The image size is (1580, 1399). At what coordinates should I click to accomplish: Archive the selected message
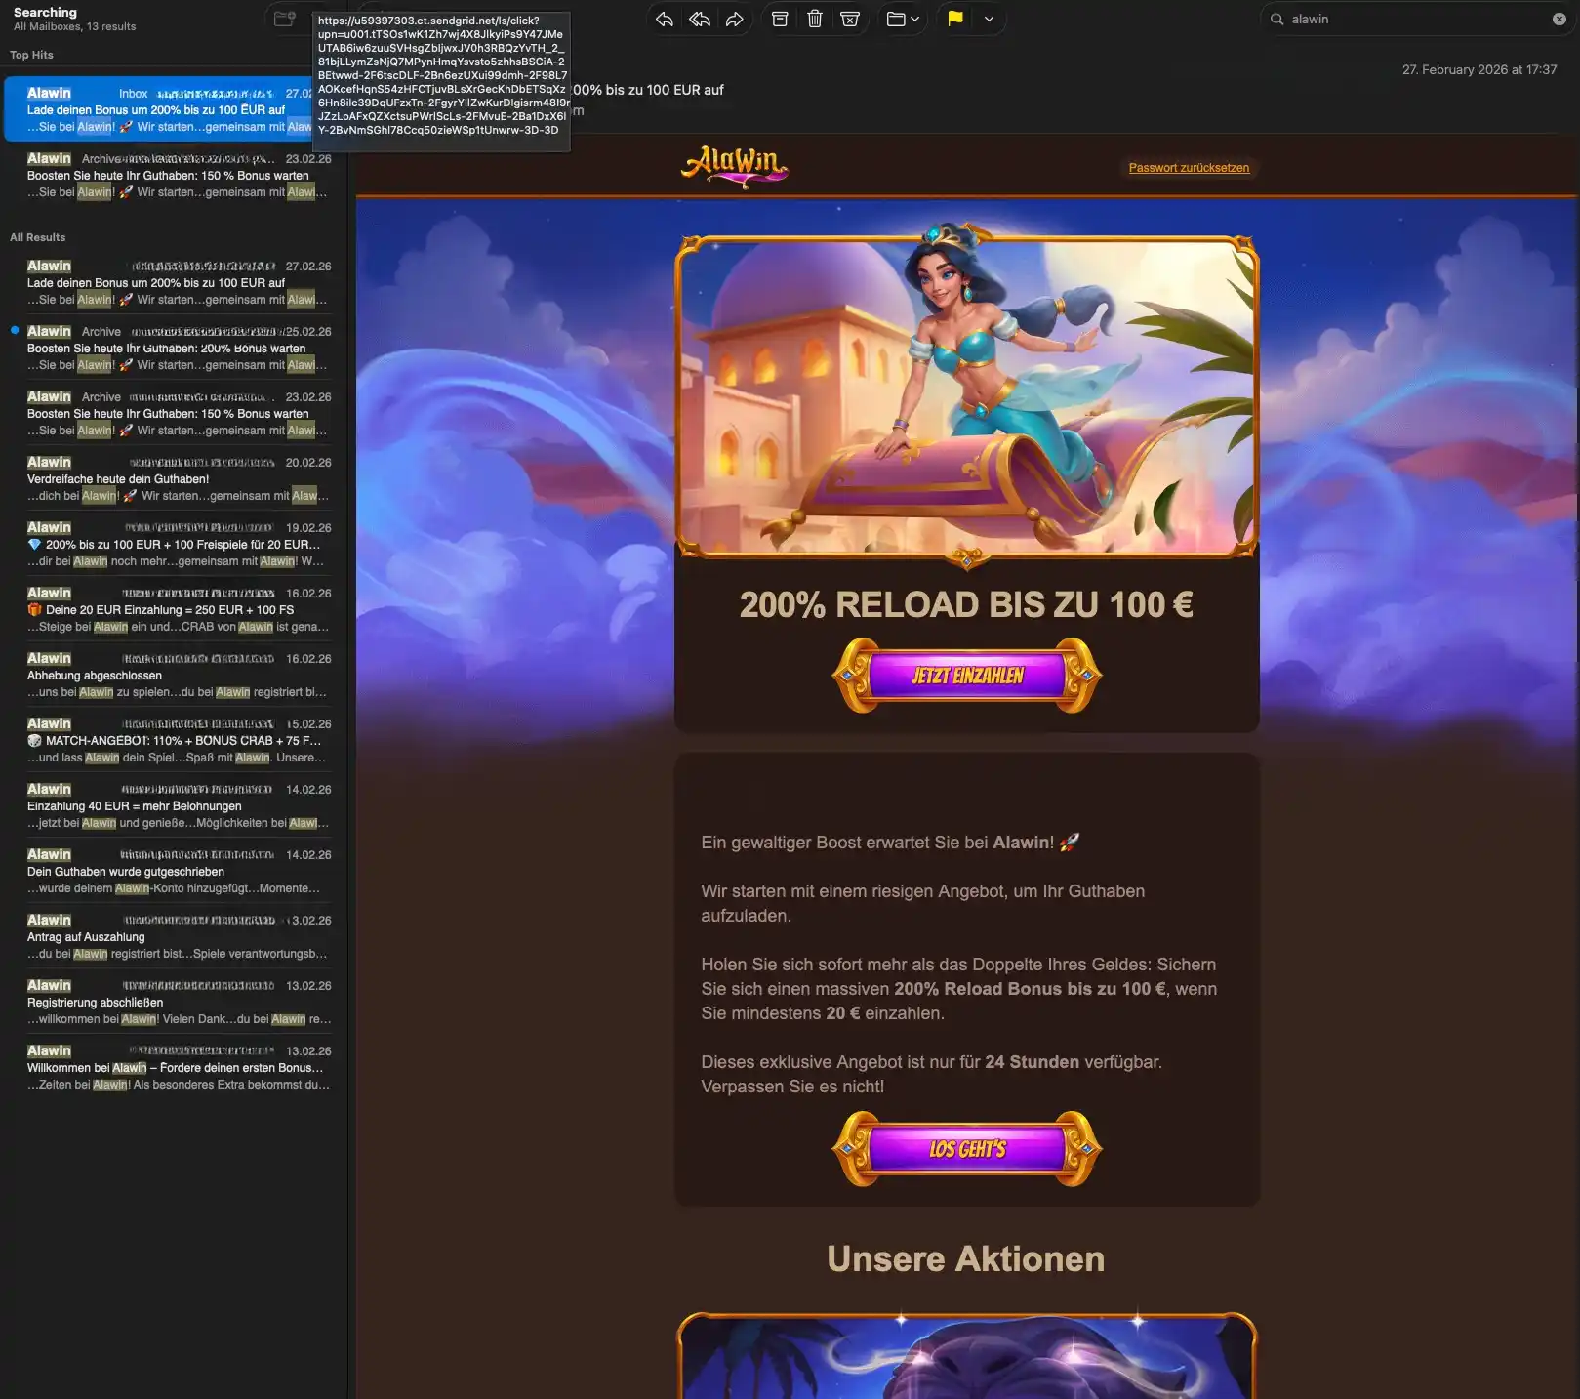click(780, 19)
